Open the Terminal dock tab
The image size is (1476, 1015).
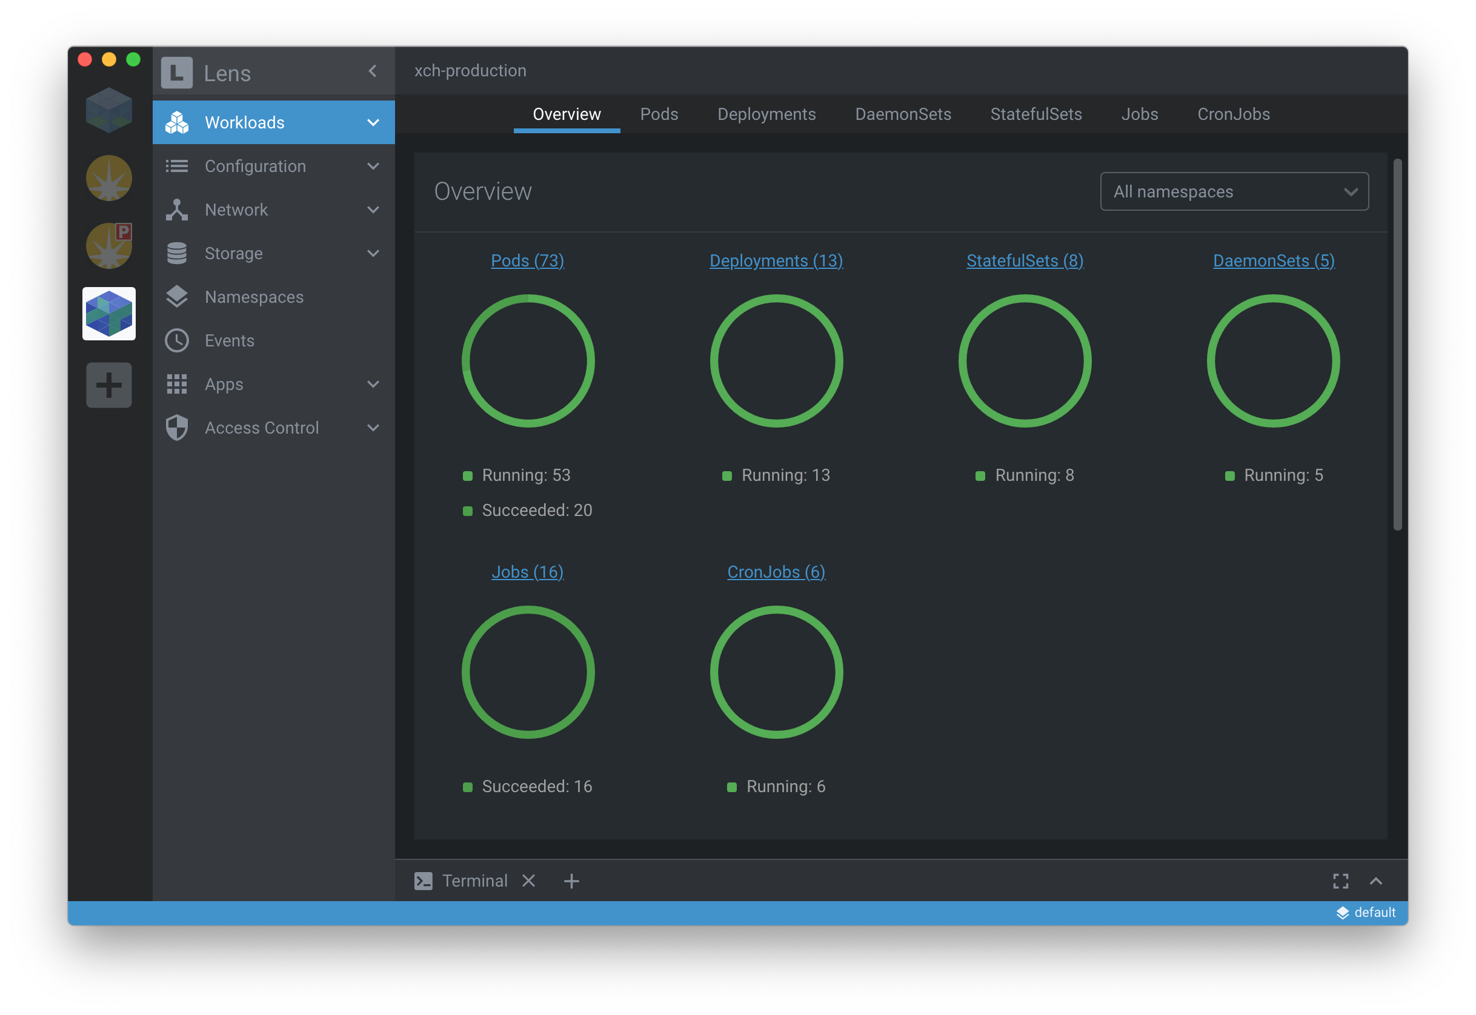474,881
